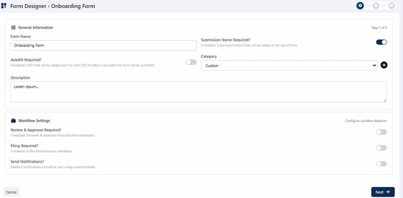The image size is (403, 198).
Task: Disable the Submission Name Required toggle
Action: tap(381, 42)
